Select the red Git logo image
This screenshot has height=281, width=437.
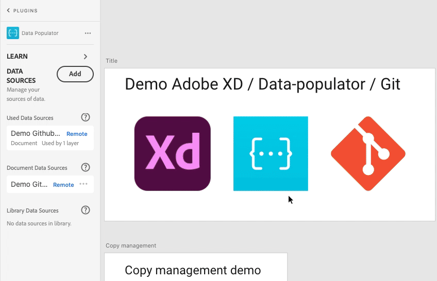point(368,154)
